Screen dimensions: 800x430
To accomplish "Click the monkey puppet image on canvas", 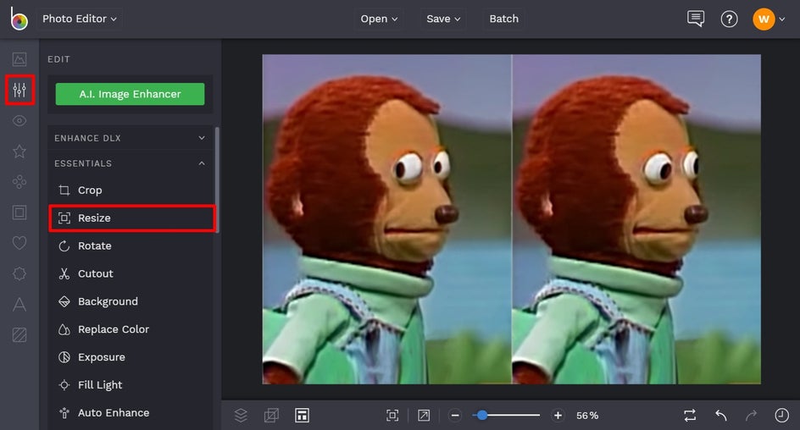I will [x=511, y=219].
